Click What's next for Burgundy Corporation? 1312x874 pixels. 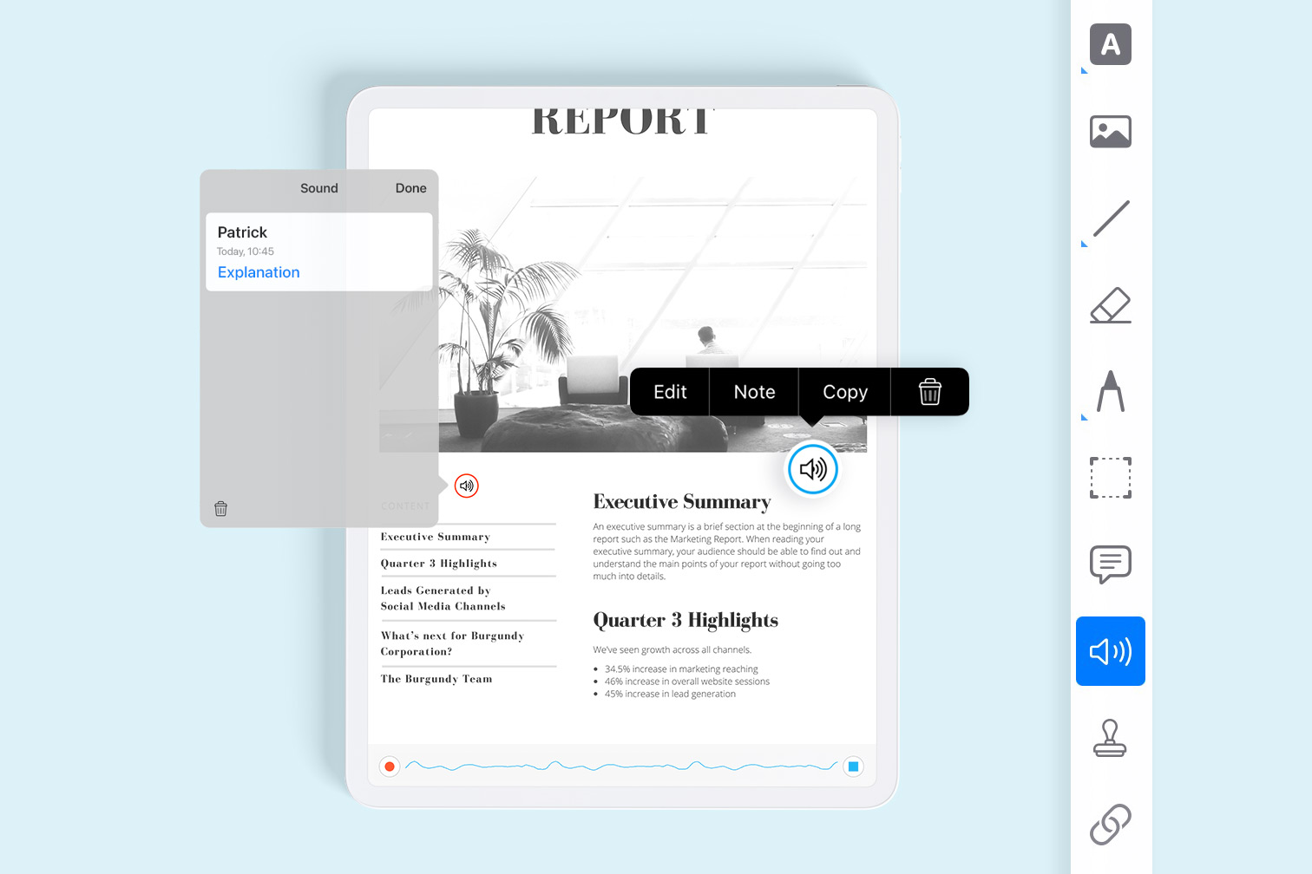tap(452, 643)
